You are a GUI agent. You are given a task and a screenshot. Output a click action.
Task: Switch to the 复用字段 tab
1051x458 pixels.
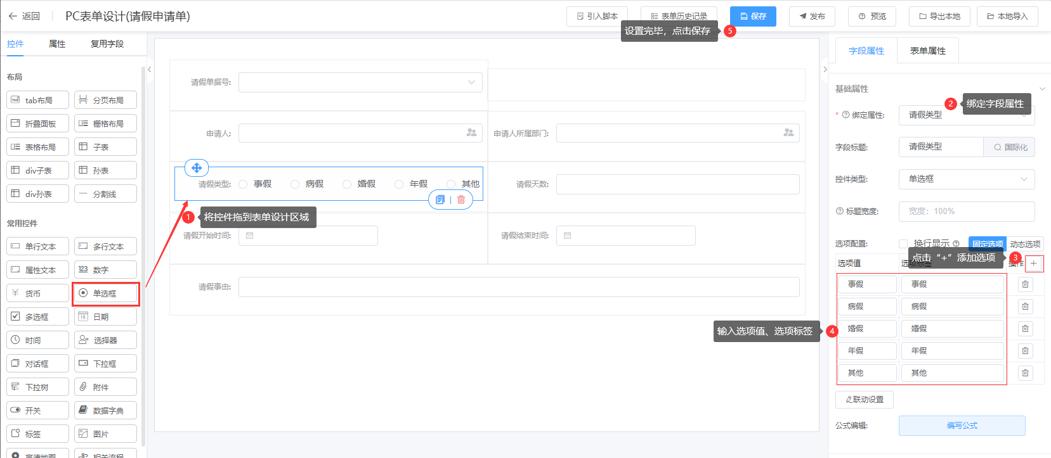107,44
